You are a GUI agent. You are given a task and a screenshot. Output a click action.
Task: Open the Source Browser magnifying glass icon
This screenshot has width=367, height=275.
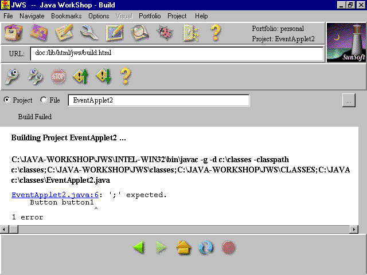click(140, 33)
